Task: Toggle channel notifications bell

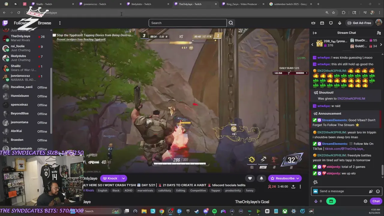Action: pos(261,178)
